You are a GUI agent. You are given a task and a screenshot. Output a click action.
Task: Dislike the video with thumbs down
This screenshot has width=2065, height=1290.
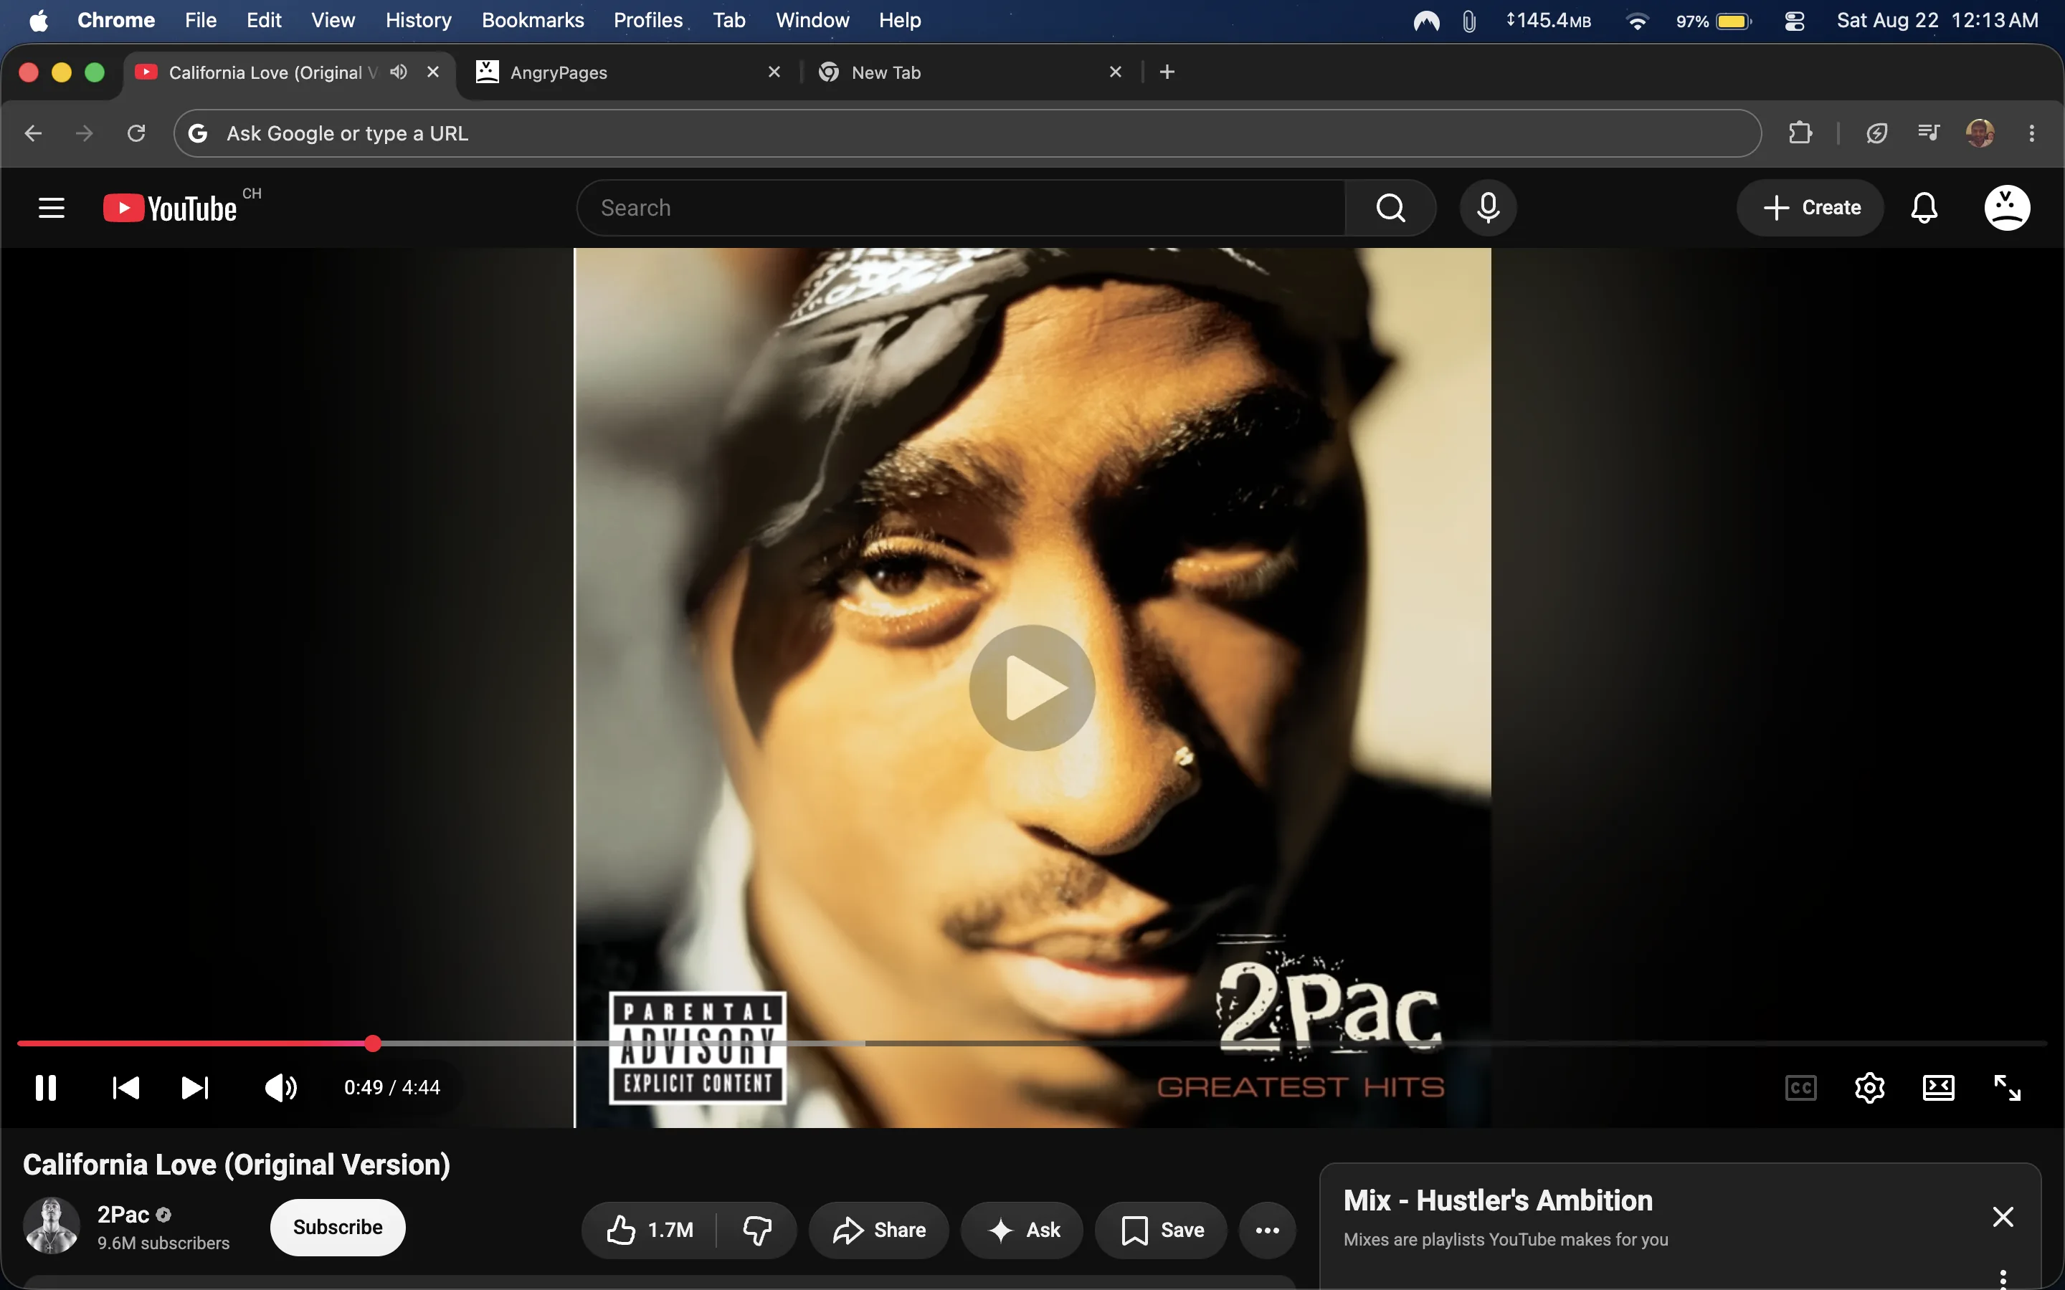(757, 1229)
